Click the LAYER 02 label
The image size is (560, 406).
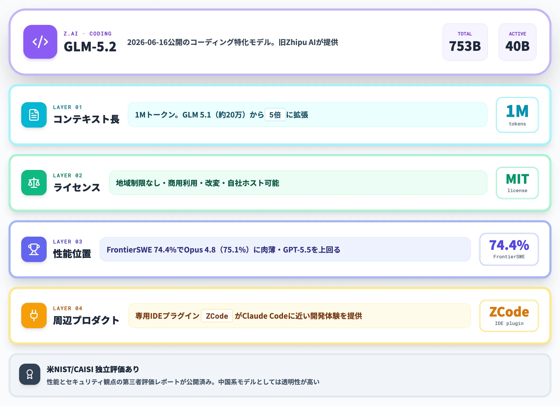click(68, 175)
